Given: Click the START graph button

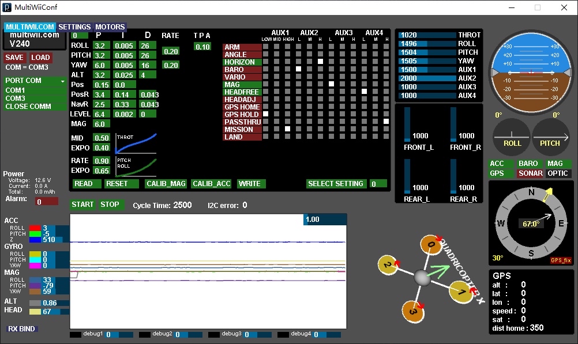Looking at the screenshot, I should click(82, 205).
